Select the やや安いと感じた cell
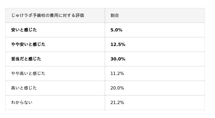 28,45
